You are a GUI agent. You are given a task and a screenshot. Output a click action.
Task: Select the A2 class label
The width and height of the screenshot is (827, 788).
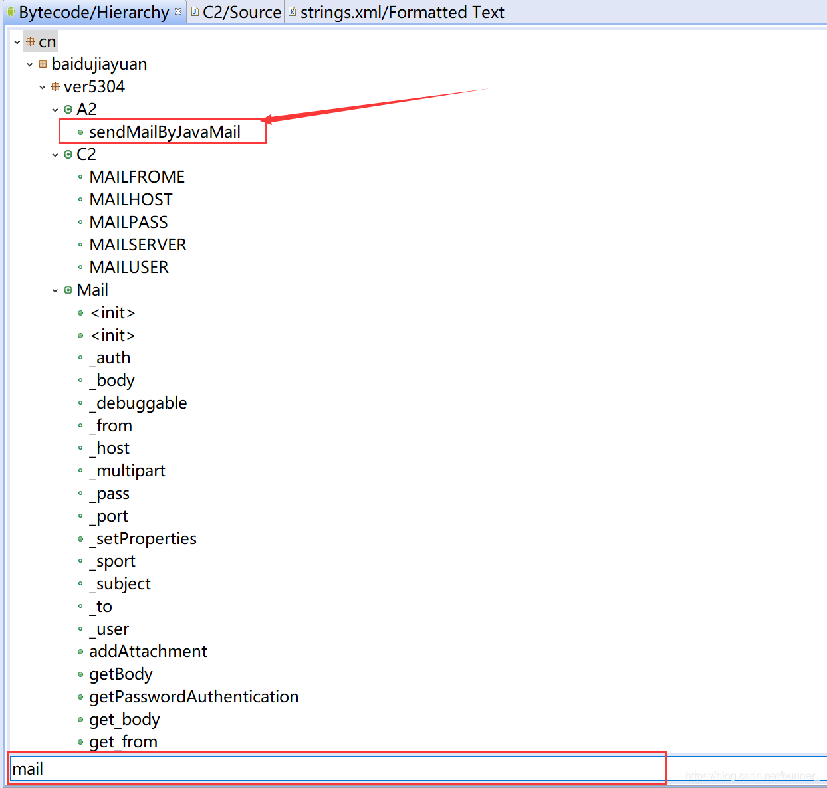(x=86, y=109)
